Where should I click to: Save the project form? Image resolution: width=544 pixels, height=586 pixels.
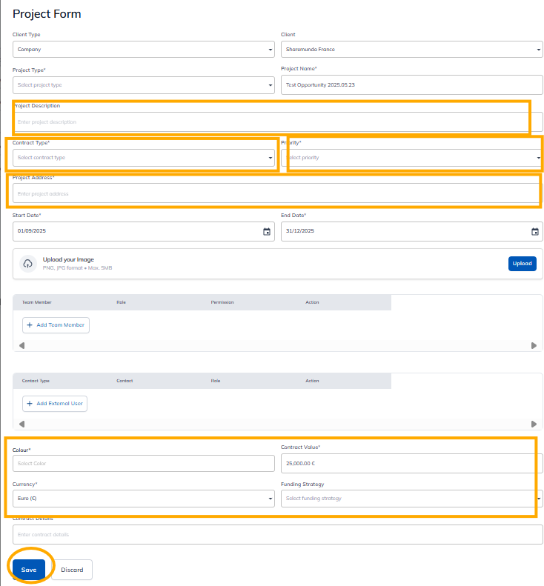point(29,570)
